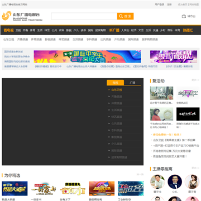
Task: Open the 听广播 menu heading
Action: (x=114, y=30)
